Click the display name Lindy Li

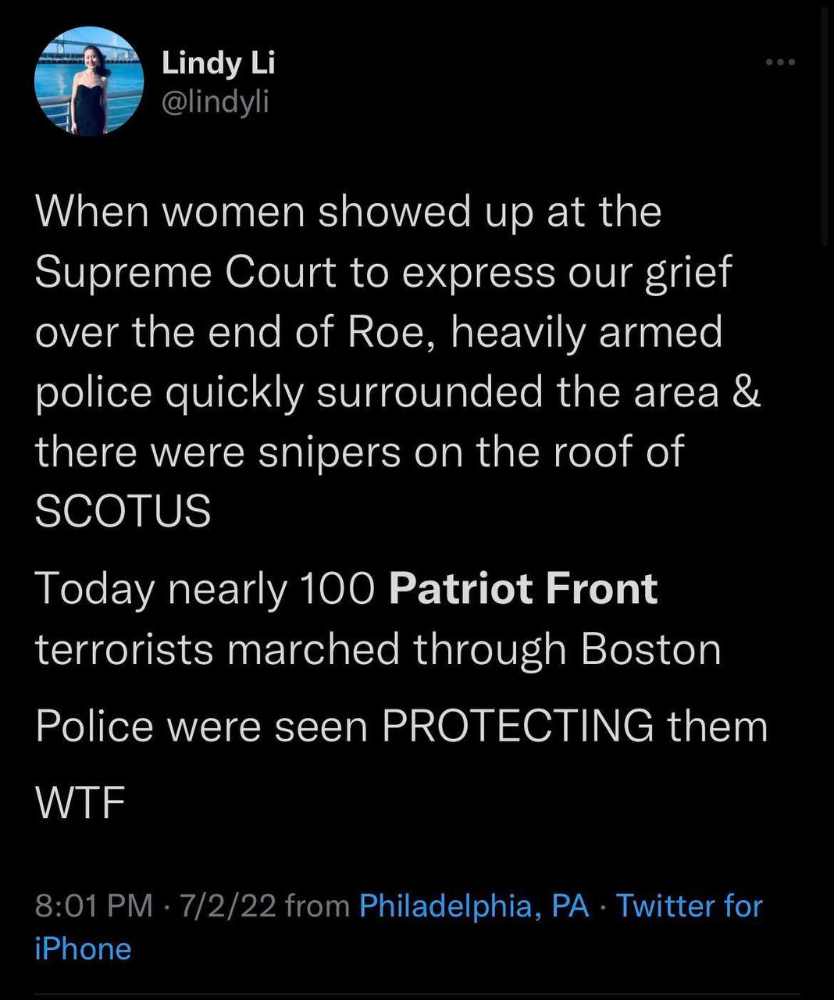click(218, 62)
